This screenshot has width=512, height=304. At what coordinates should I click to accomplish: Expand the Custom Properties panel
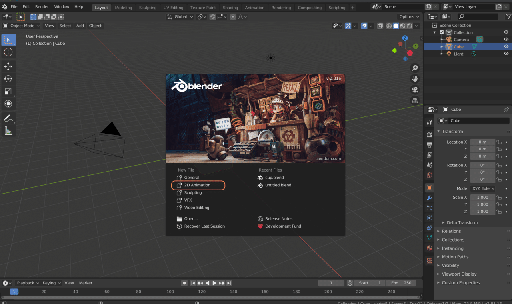coord(460,282)
